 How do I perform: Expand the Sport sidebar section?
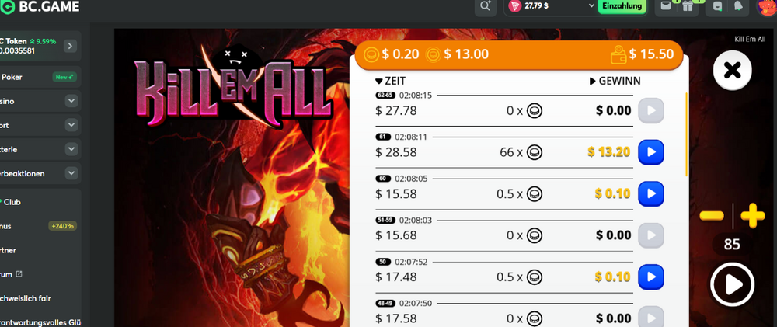[x=71, y=125]
